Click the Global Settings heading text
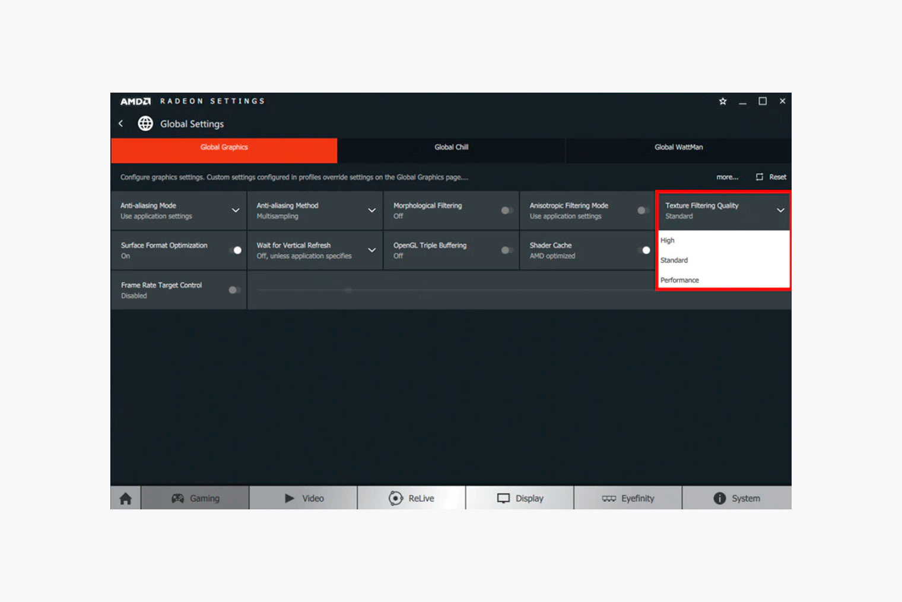The image size is (902, 602). pos(192,123)
